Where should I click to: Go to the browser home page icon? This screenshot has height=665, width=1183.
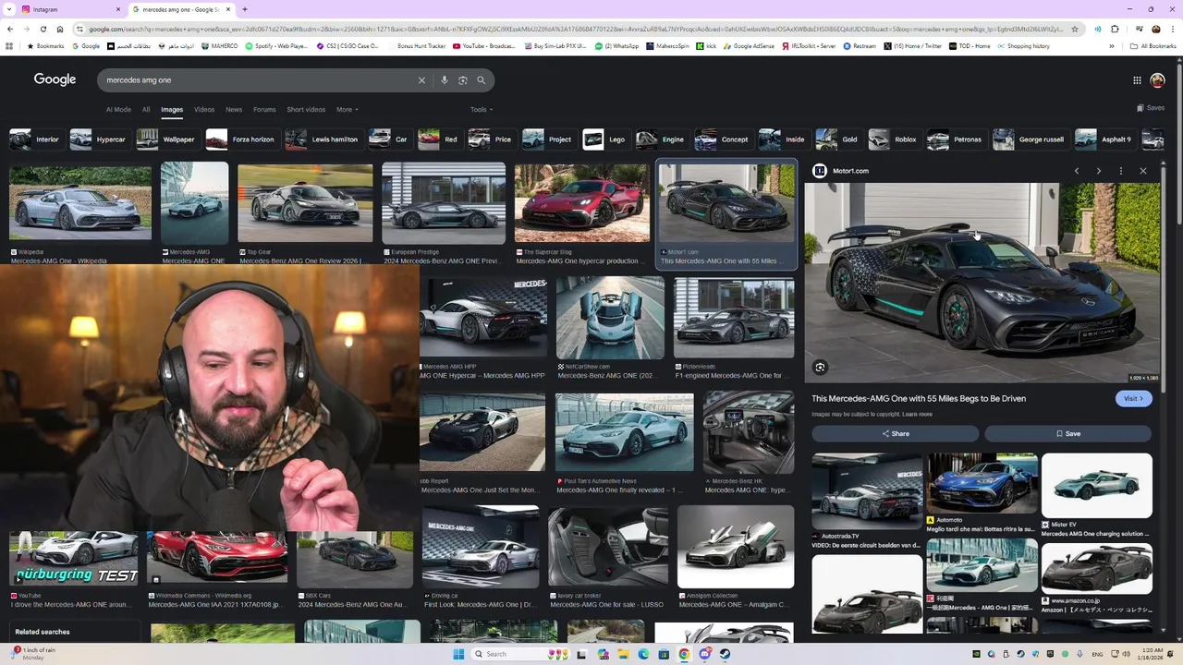60,29
